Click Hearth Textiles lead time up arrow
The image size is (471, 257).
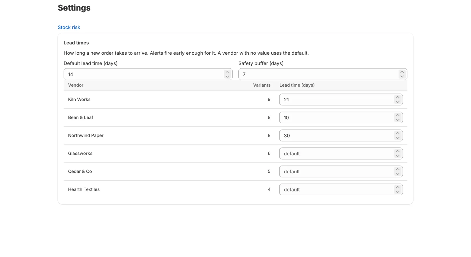[398, 187]
